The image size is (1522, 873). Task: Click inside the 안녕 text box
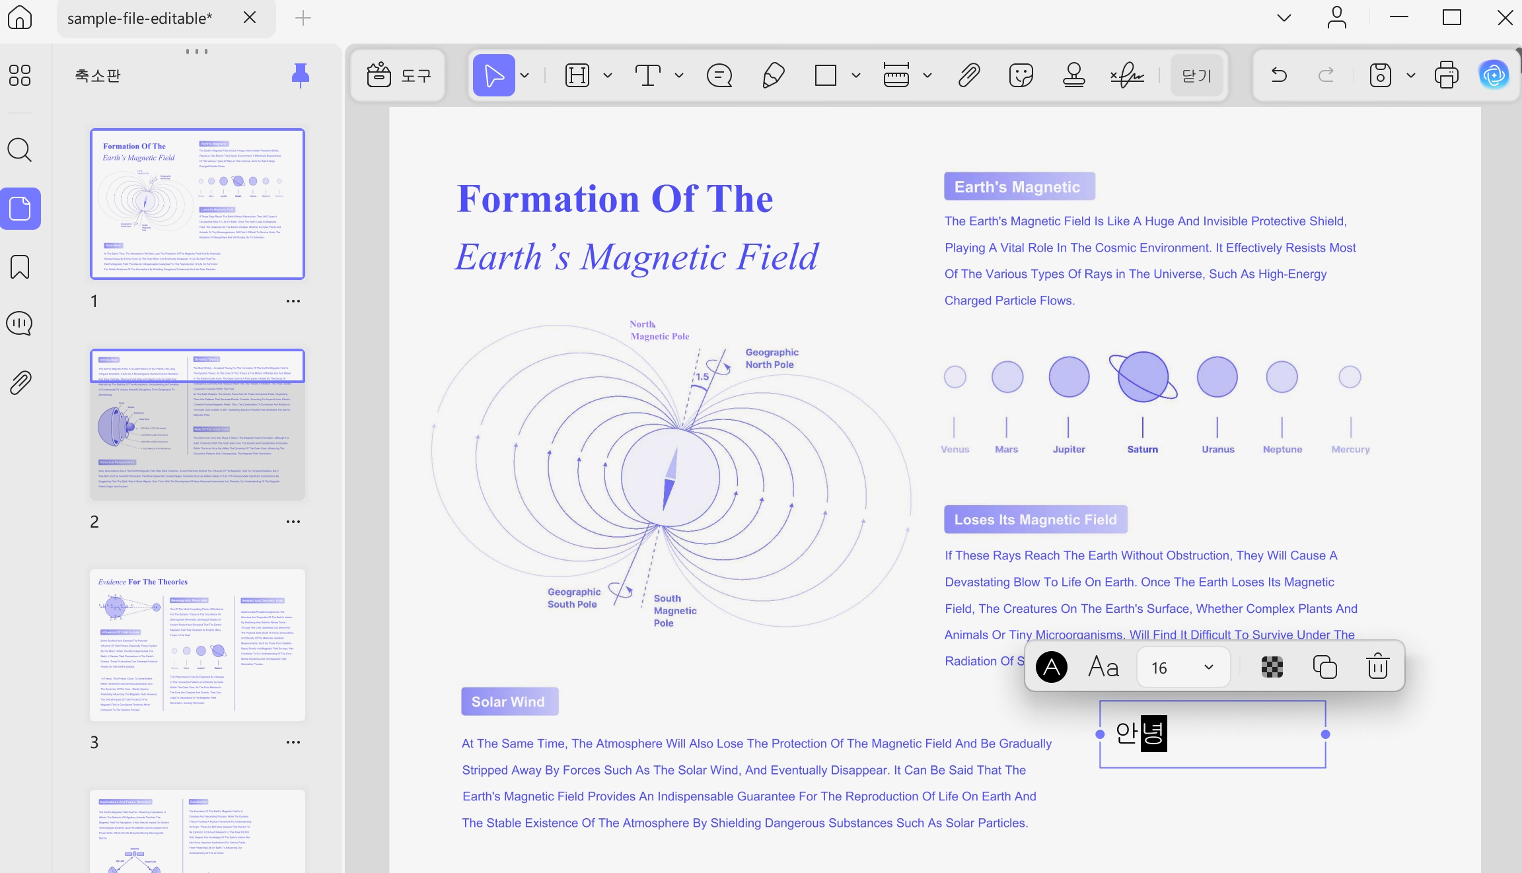click(1212, 734)
